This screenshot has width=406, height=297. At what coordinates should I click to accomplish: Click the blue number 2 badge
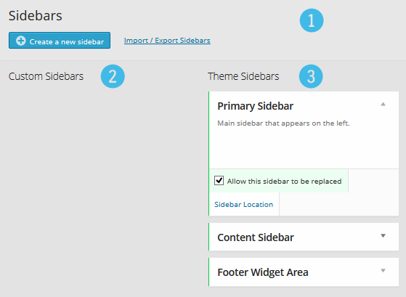click(113, 76)
